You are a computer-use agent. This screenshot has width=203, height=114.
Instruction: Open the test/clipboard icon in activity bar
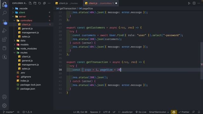pos(4,48)
